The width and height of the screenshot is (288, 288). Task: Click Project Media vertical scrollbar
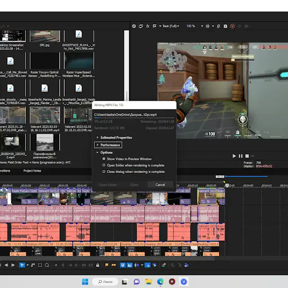[x=127, y=65]
